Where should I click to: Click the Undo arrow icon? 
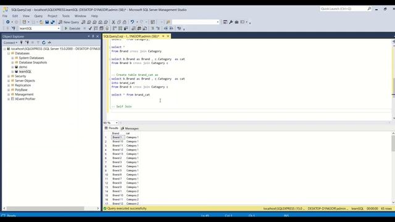pyautogui.click(x=132, y=22)
